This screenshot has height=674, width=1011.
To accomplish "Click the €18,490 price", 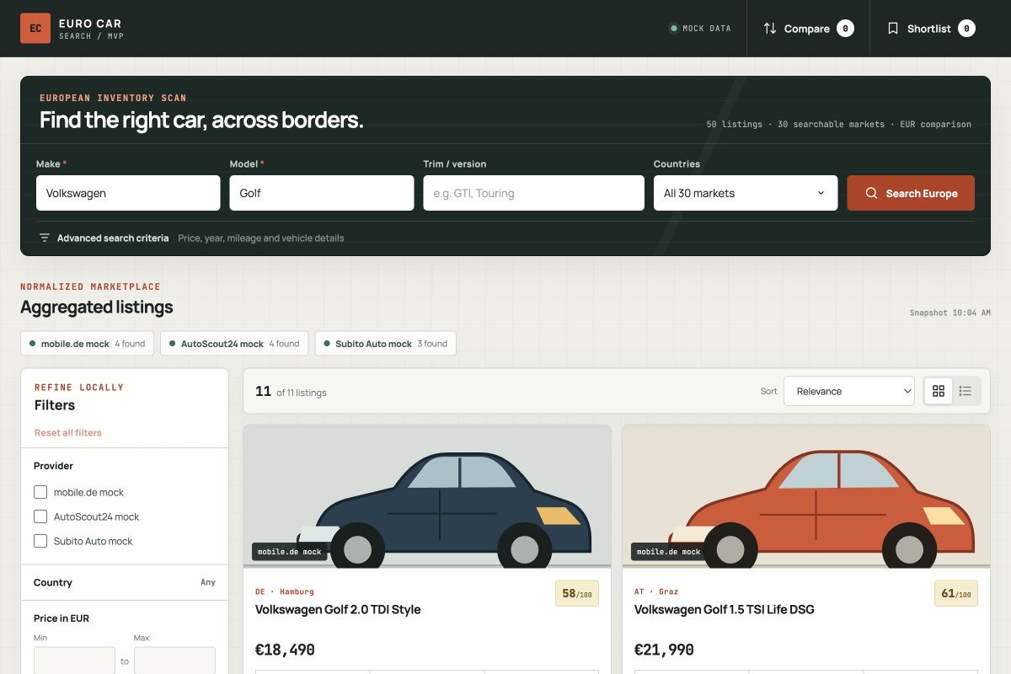I will pos(285,650).
